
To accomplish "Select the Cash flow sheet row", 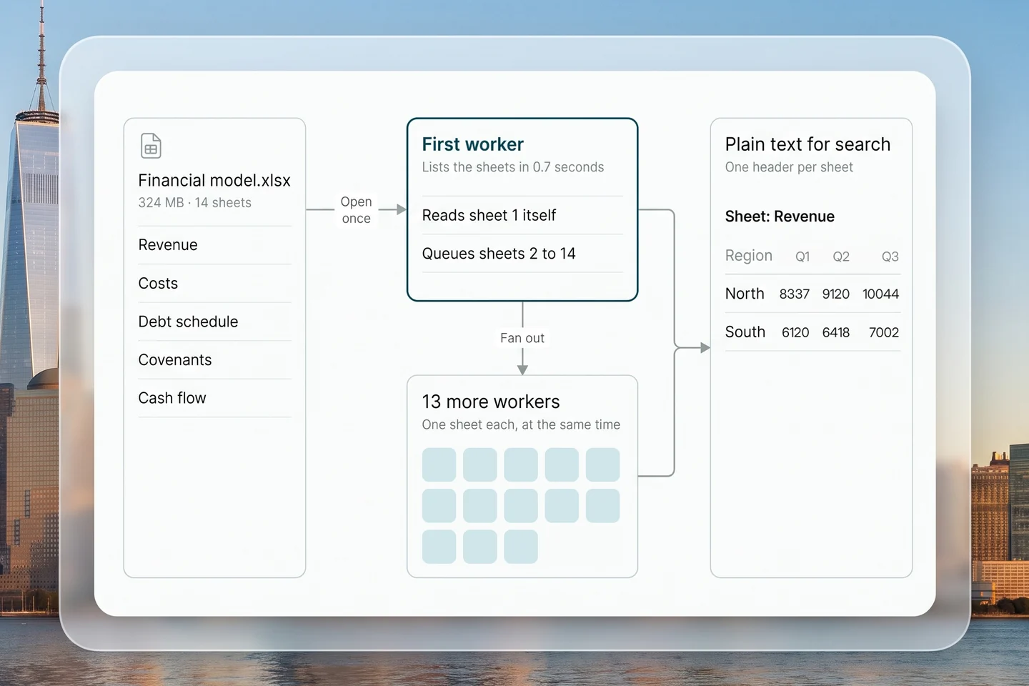I will pos(214,398).
